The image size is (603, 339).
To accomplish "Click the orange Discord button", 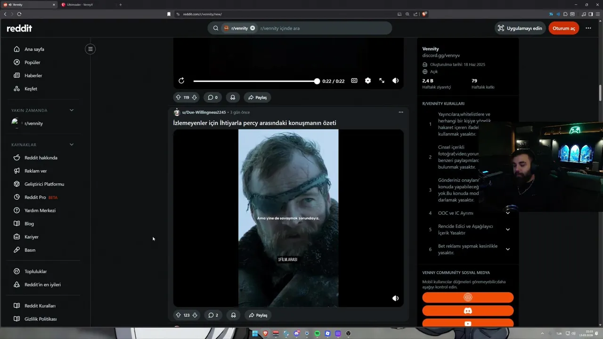I will click(468, 311).
